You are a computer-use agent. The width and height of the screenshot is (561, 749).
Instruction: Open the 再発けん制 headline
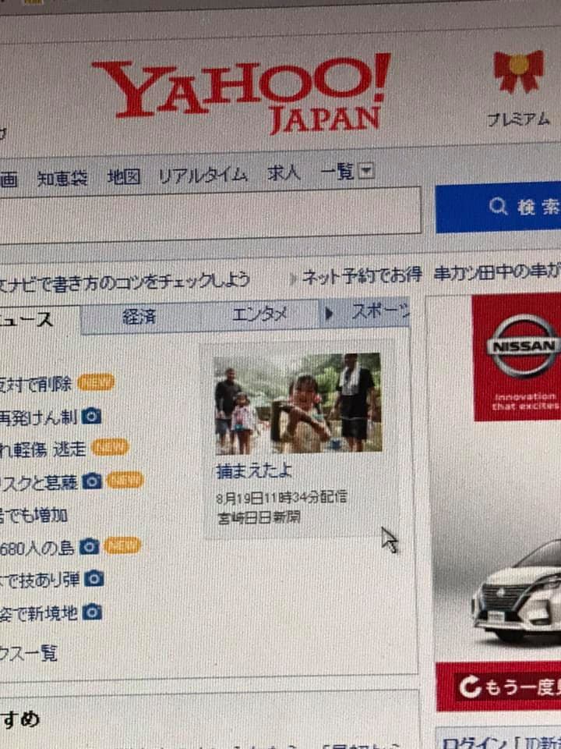(x=38, y=417)
